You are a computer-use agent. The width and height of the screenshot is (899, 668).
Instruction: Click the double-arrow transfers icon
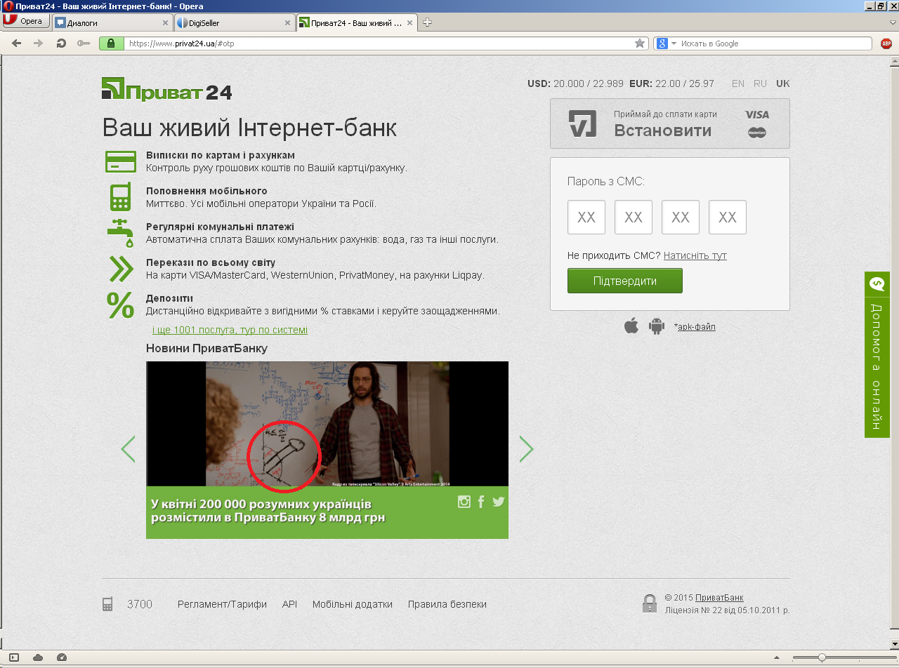(121, 269)
